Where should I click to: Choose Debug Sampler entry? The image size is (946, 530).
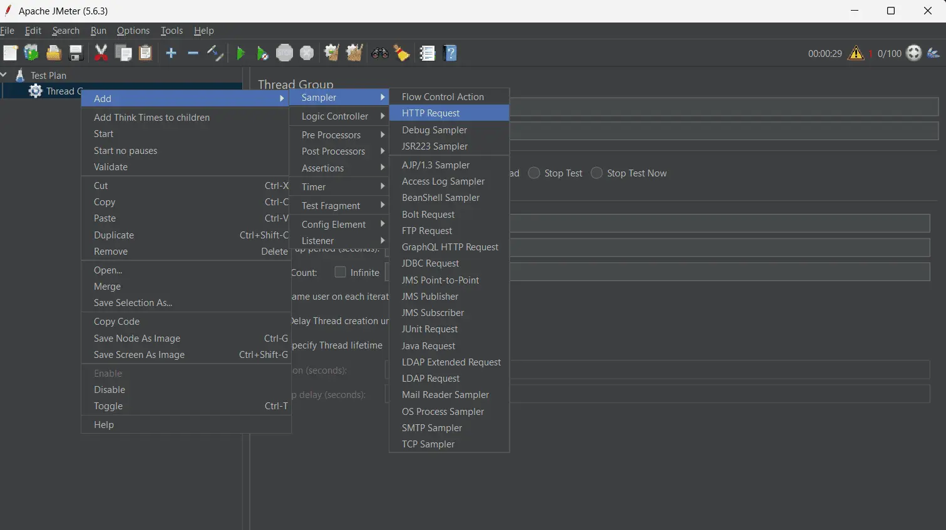[449, 130]
